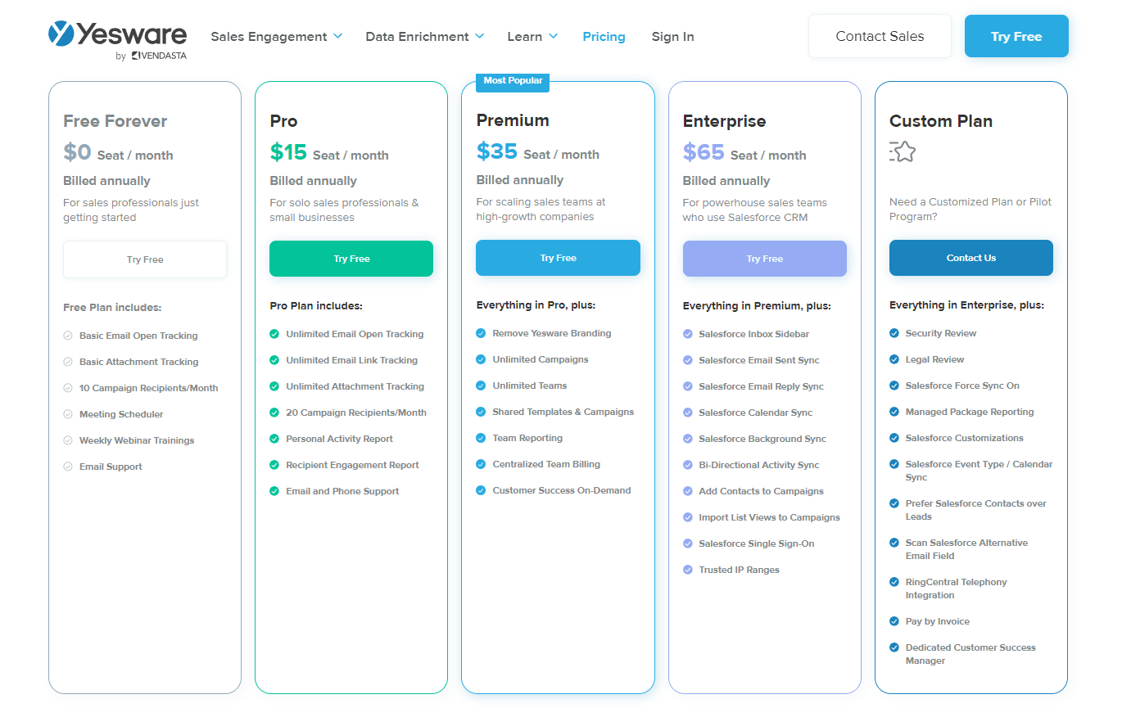Screen dimensions: 1122x717
Task: Click the Contact Sales button
Action: coord(880,36)
